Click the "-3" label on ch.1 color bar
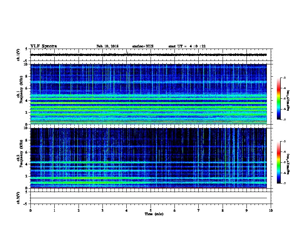 [284, 78]
